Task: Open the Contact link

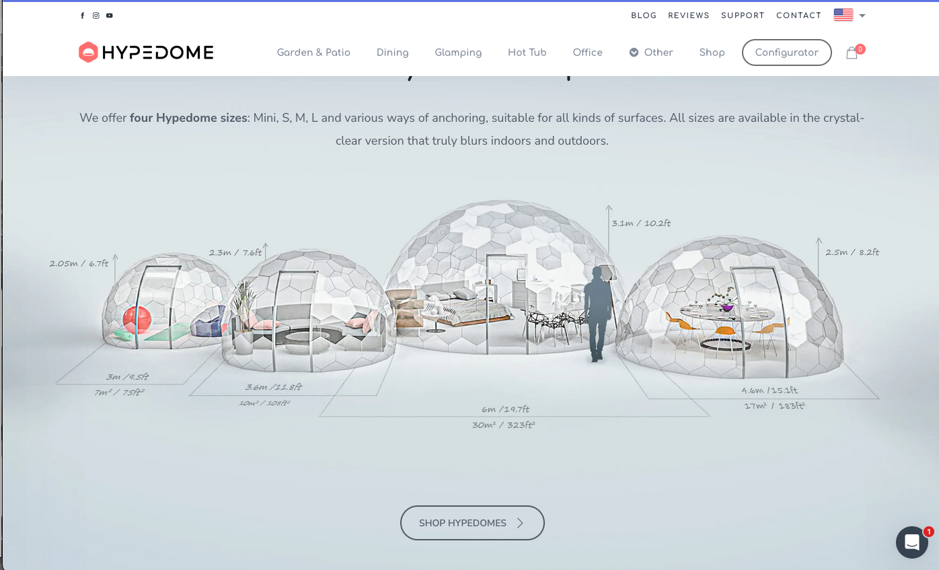Action: tap(798, 15)
